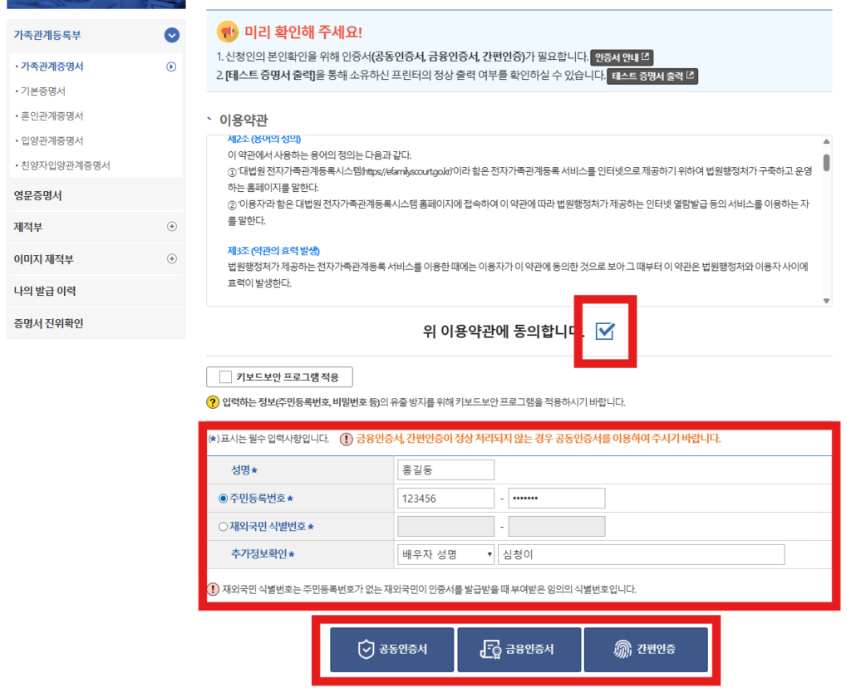Screen dimensions: 851x688
Task: Enable 키보드보안 프로그램 적용 checkbox
Action: [225, 377]
